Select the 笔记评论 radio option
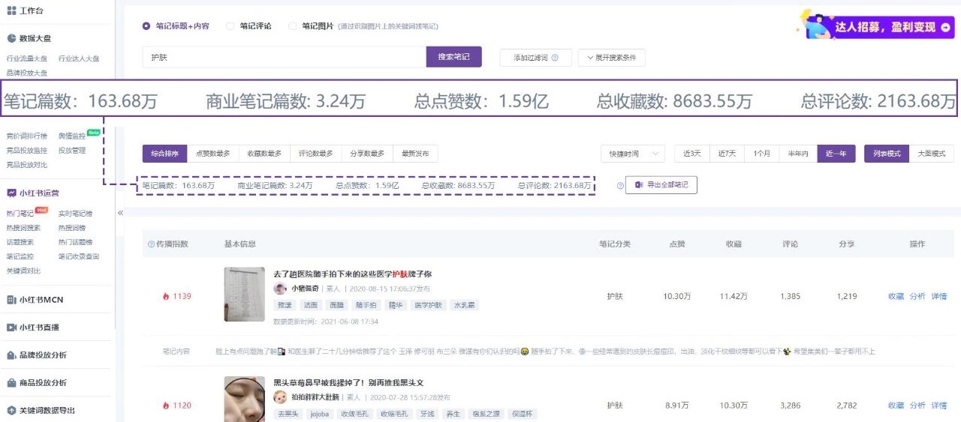The width and height of the screenshot is (961, 422). pyautogui.click(x=230, y=25)
